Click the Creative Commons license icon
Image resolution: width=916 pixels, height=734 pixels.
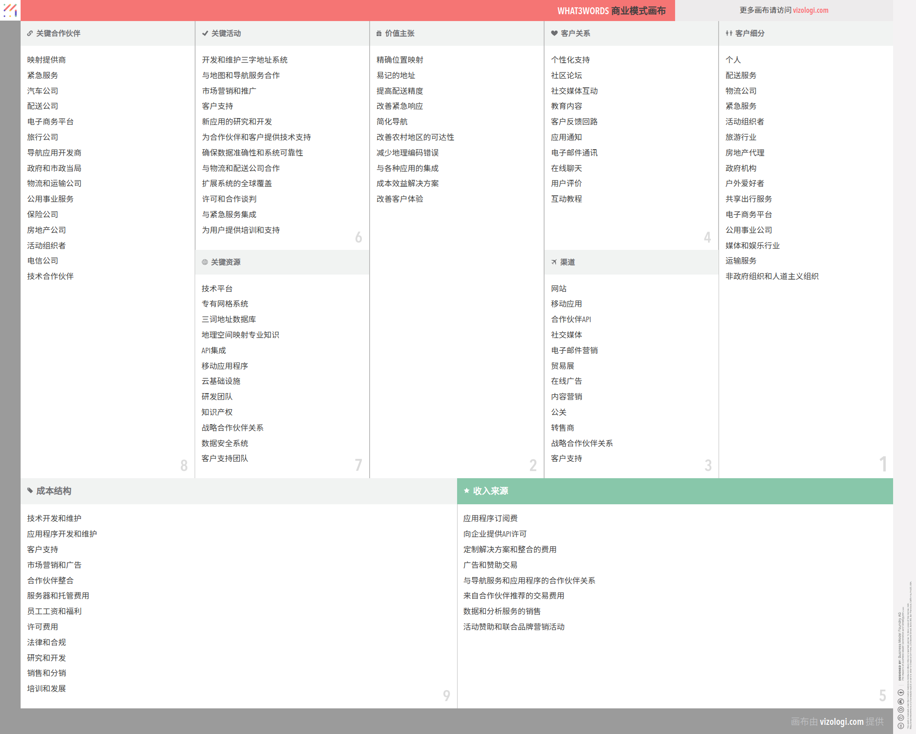pyautogui.click(x=901, y=726)
